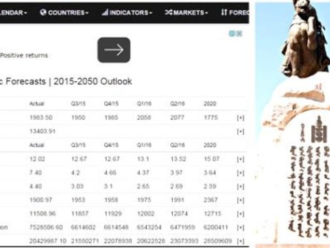The height and width of the screenshot is (248, 330).
Task: Expand the row with actual value 12.02
Action: coord(240,159)
